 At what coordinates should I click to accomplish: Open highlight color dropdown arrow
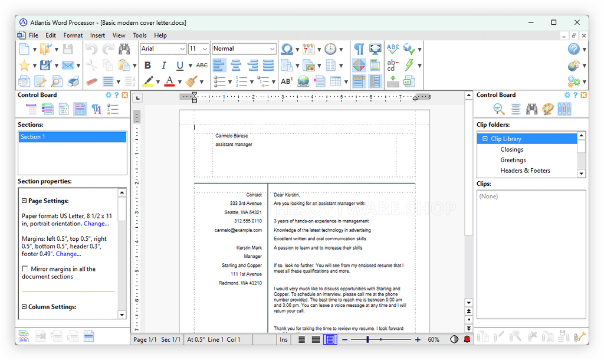tap(157, 81)
